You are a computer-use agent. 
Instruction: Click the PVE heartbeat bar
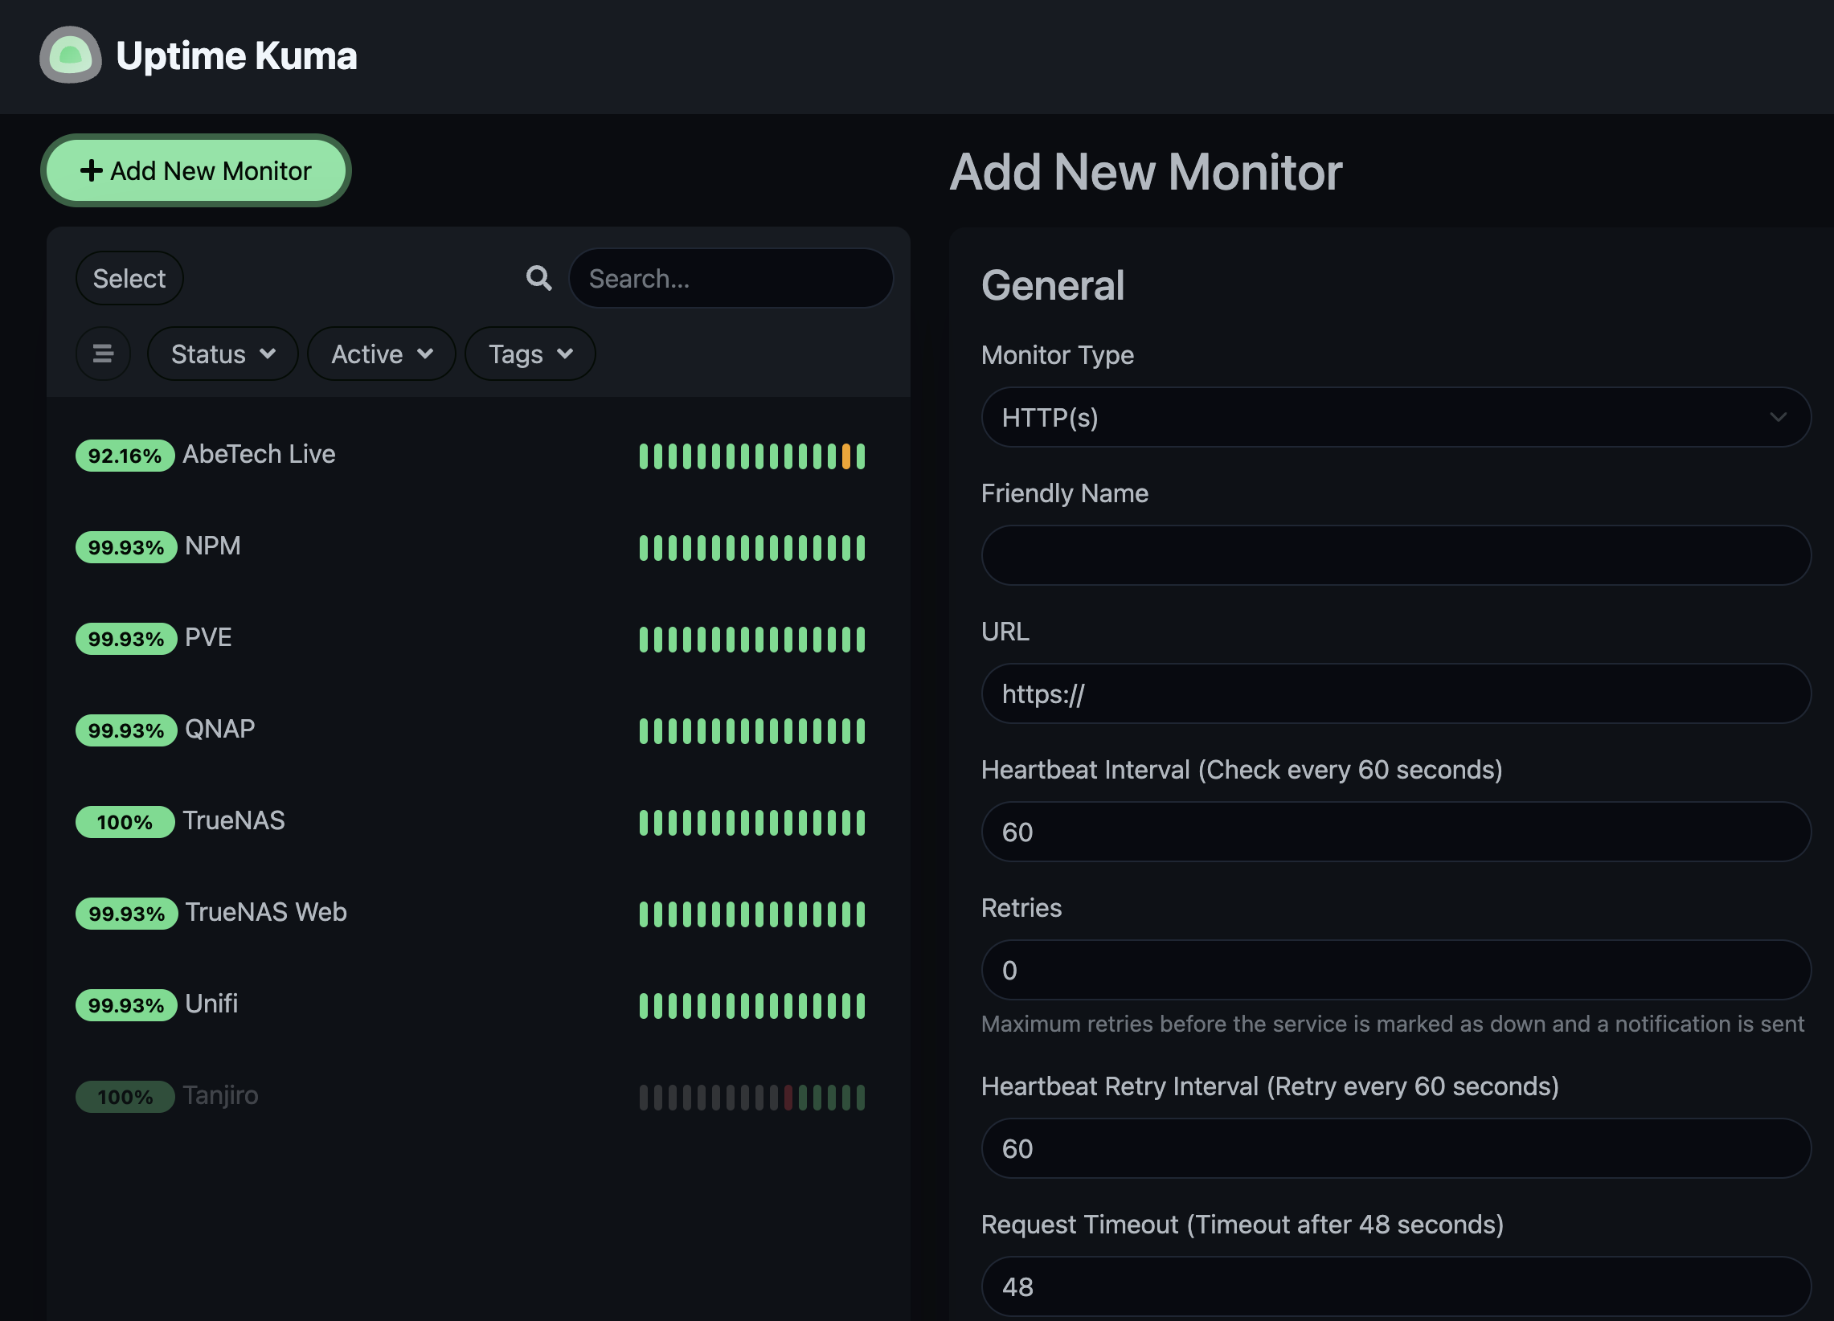[752, 639]
